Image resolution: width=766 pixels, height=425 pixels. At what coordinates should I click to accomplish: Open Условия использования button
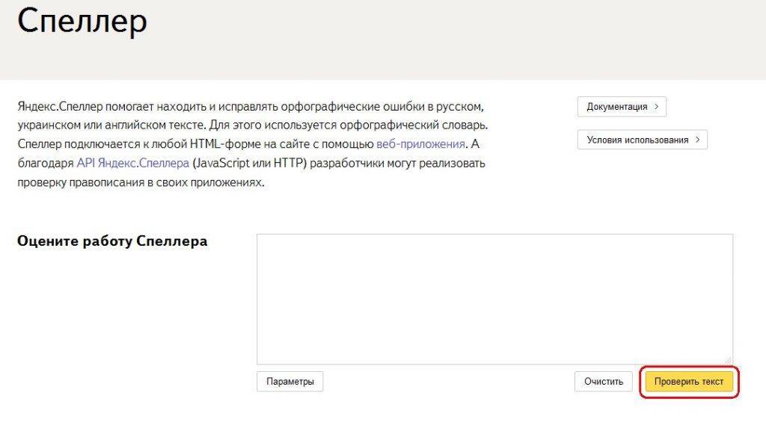641,140
